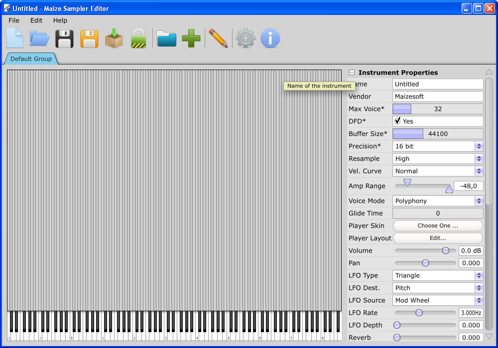This screenshot has width=498, height=348.
Task: Save the instrument as a new file
Action: click(x=89, y=38)
